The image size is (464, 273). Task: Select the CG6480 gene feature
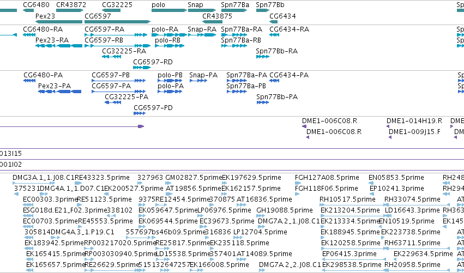28,11
